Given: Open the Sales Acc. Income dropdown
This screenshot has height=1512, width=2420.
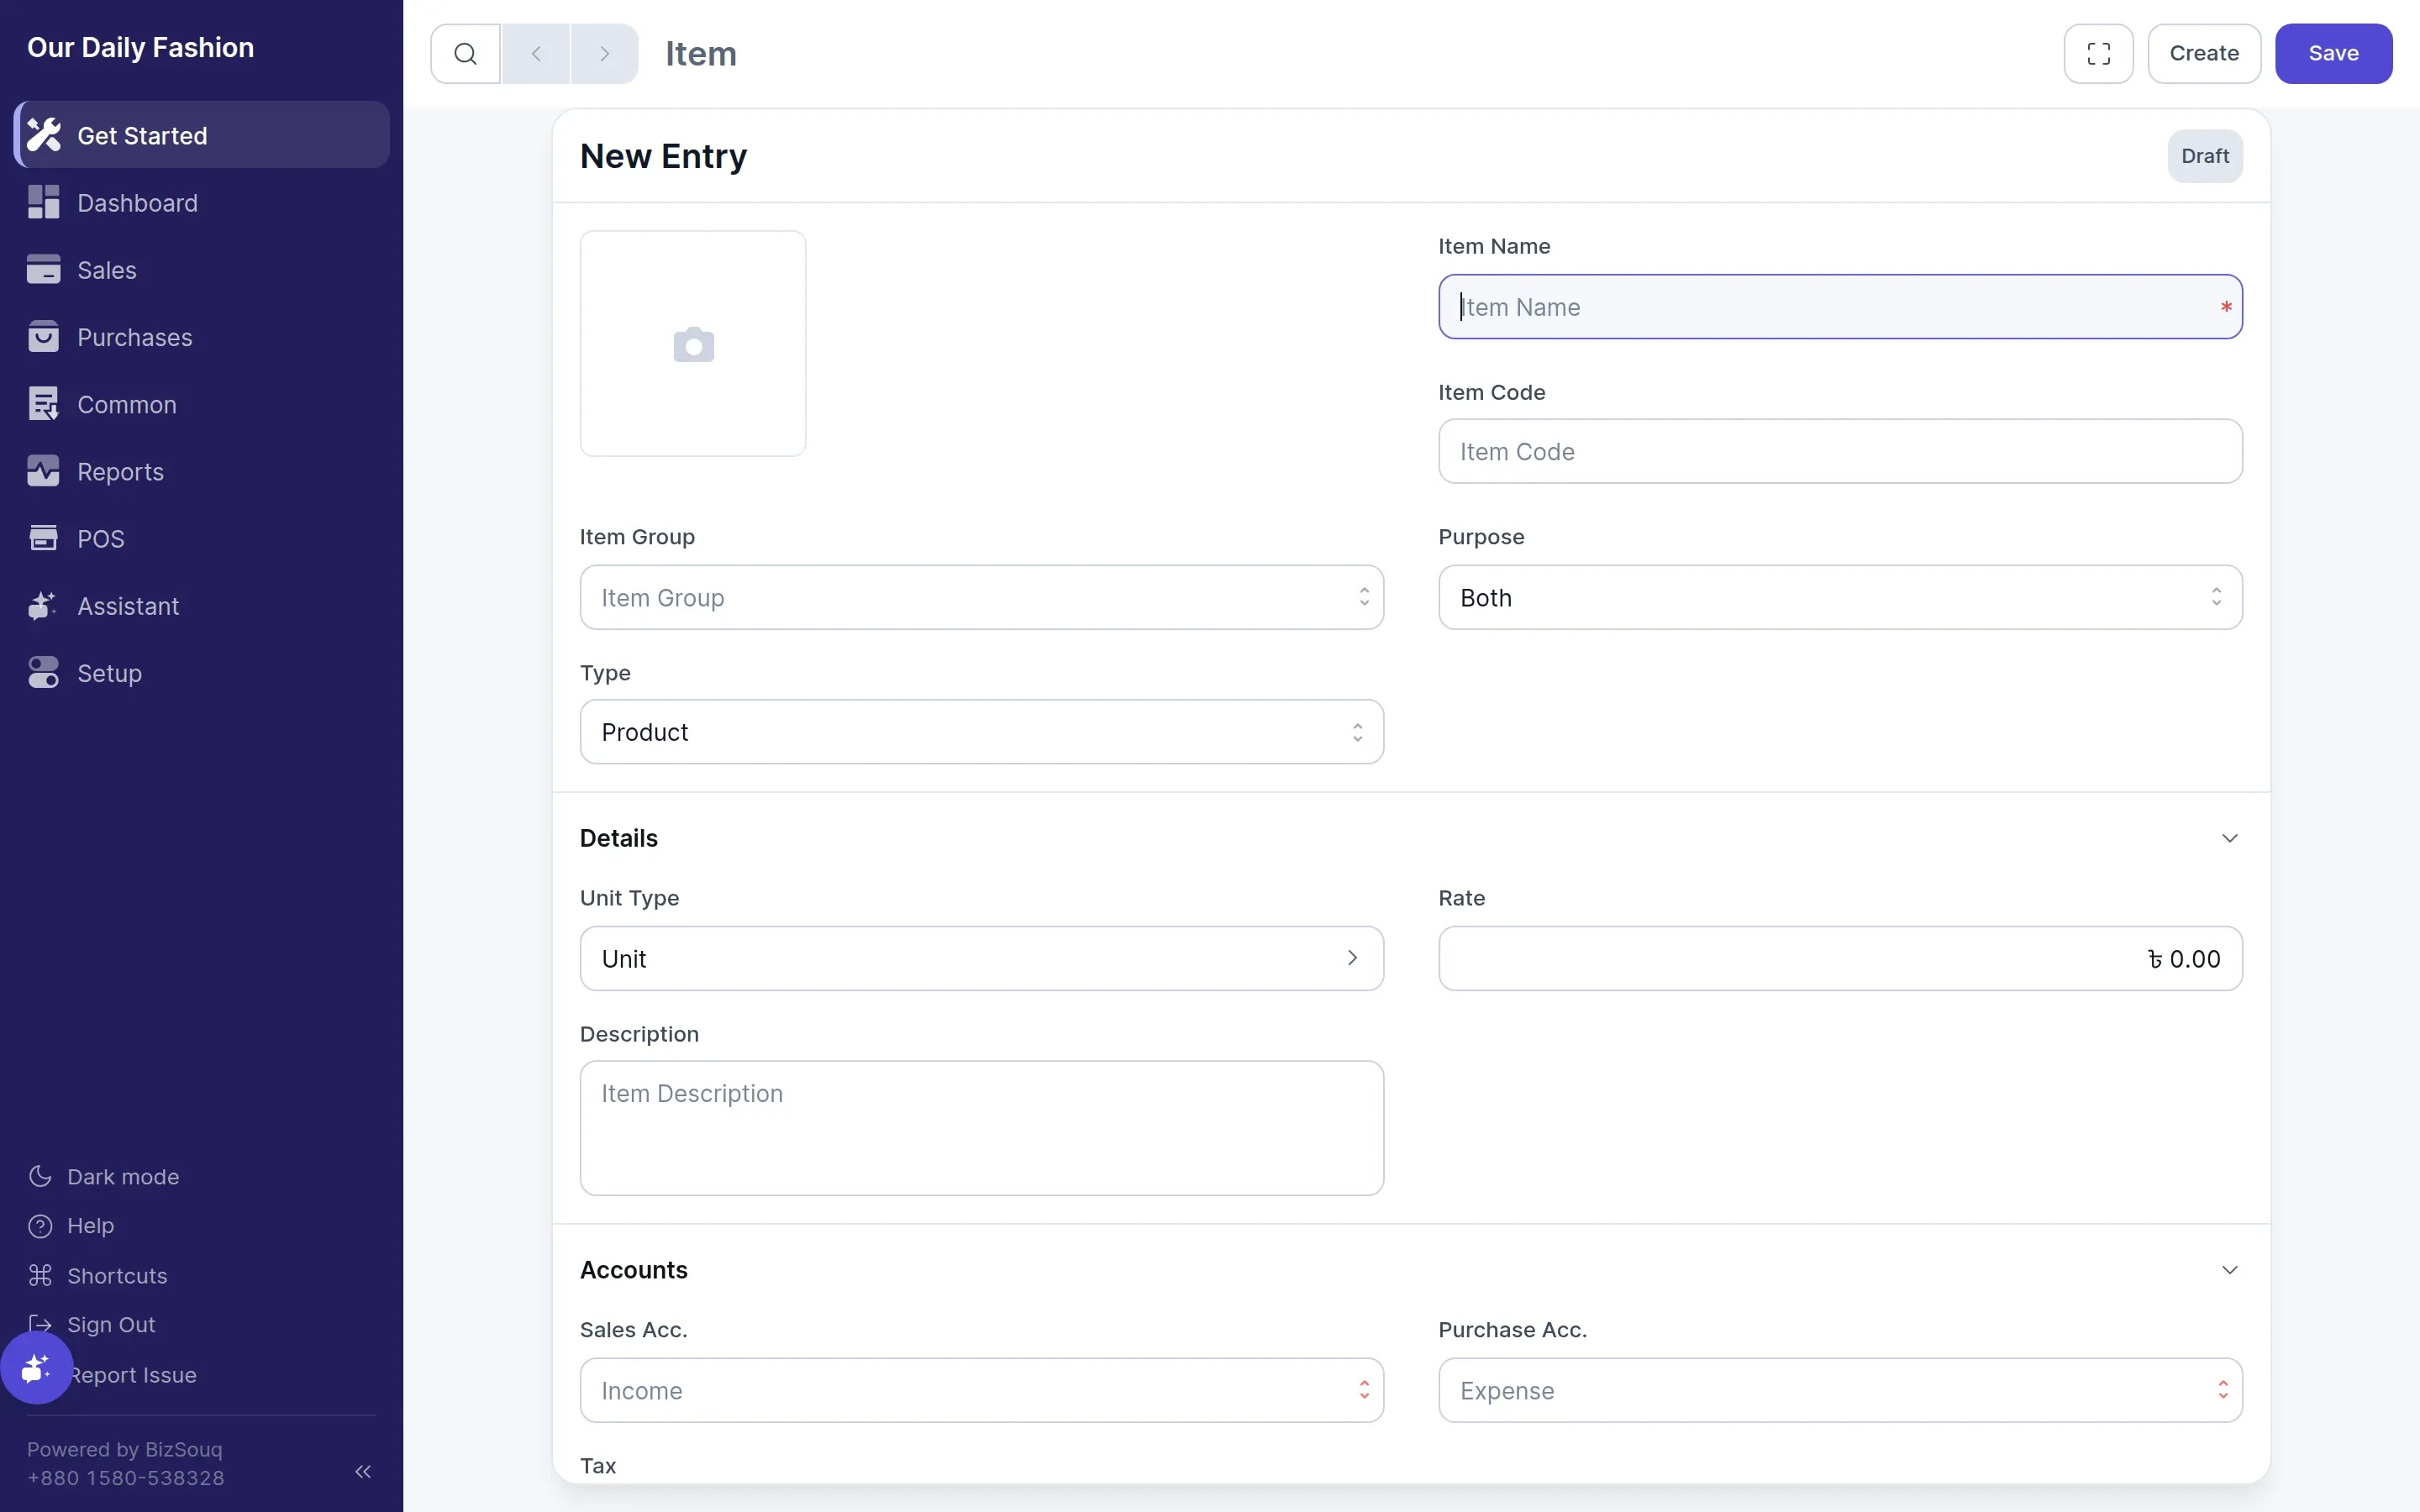Looking at the screenshot, I should click(981, 1390).
